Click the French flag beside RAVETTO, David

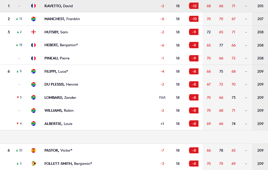(33, 6)
